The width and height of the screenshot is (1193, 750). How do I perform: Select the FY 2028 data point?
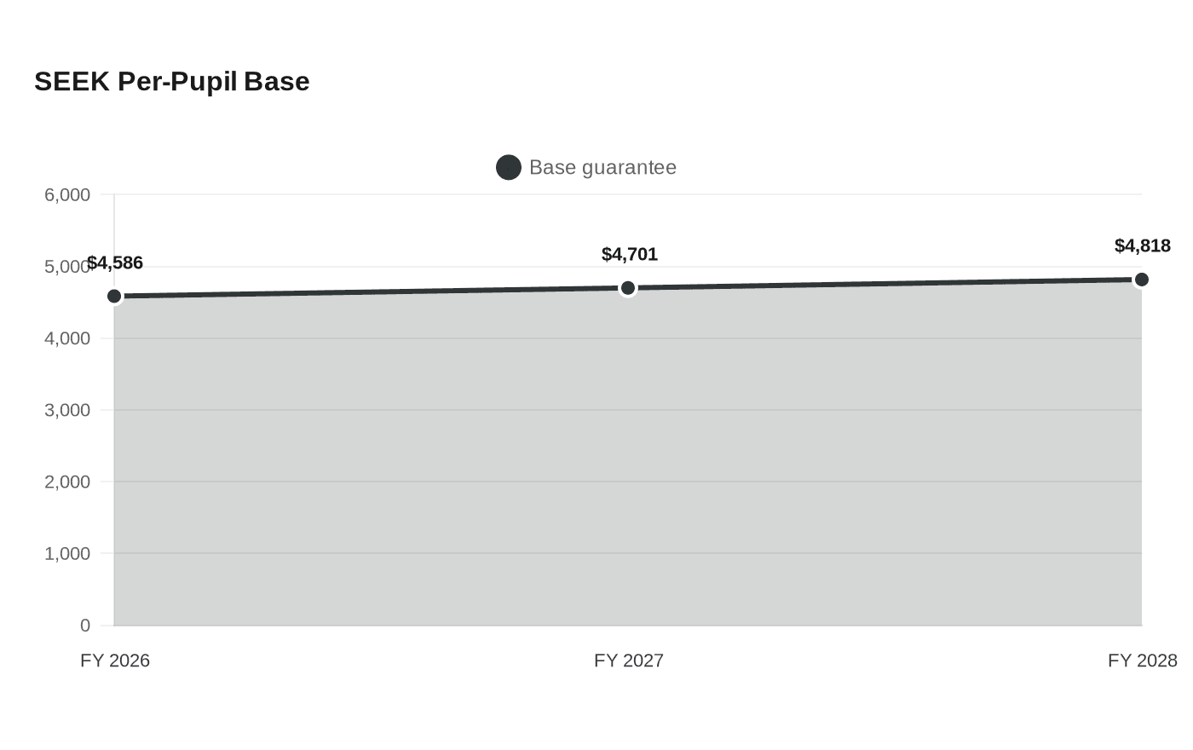click(x=1142, y=280)
